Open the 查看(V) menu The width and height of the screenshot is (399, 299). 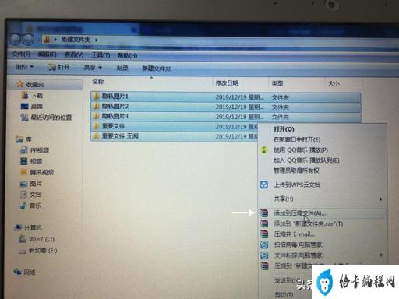pyautogui.click(x=74, y=55)
